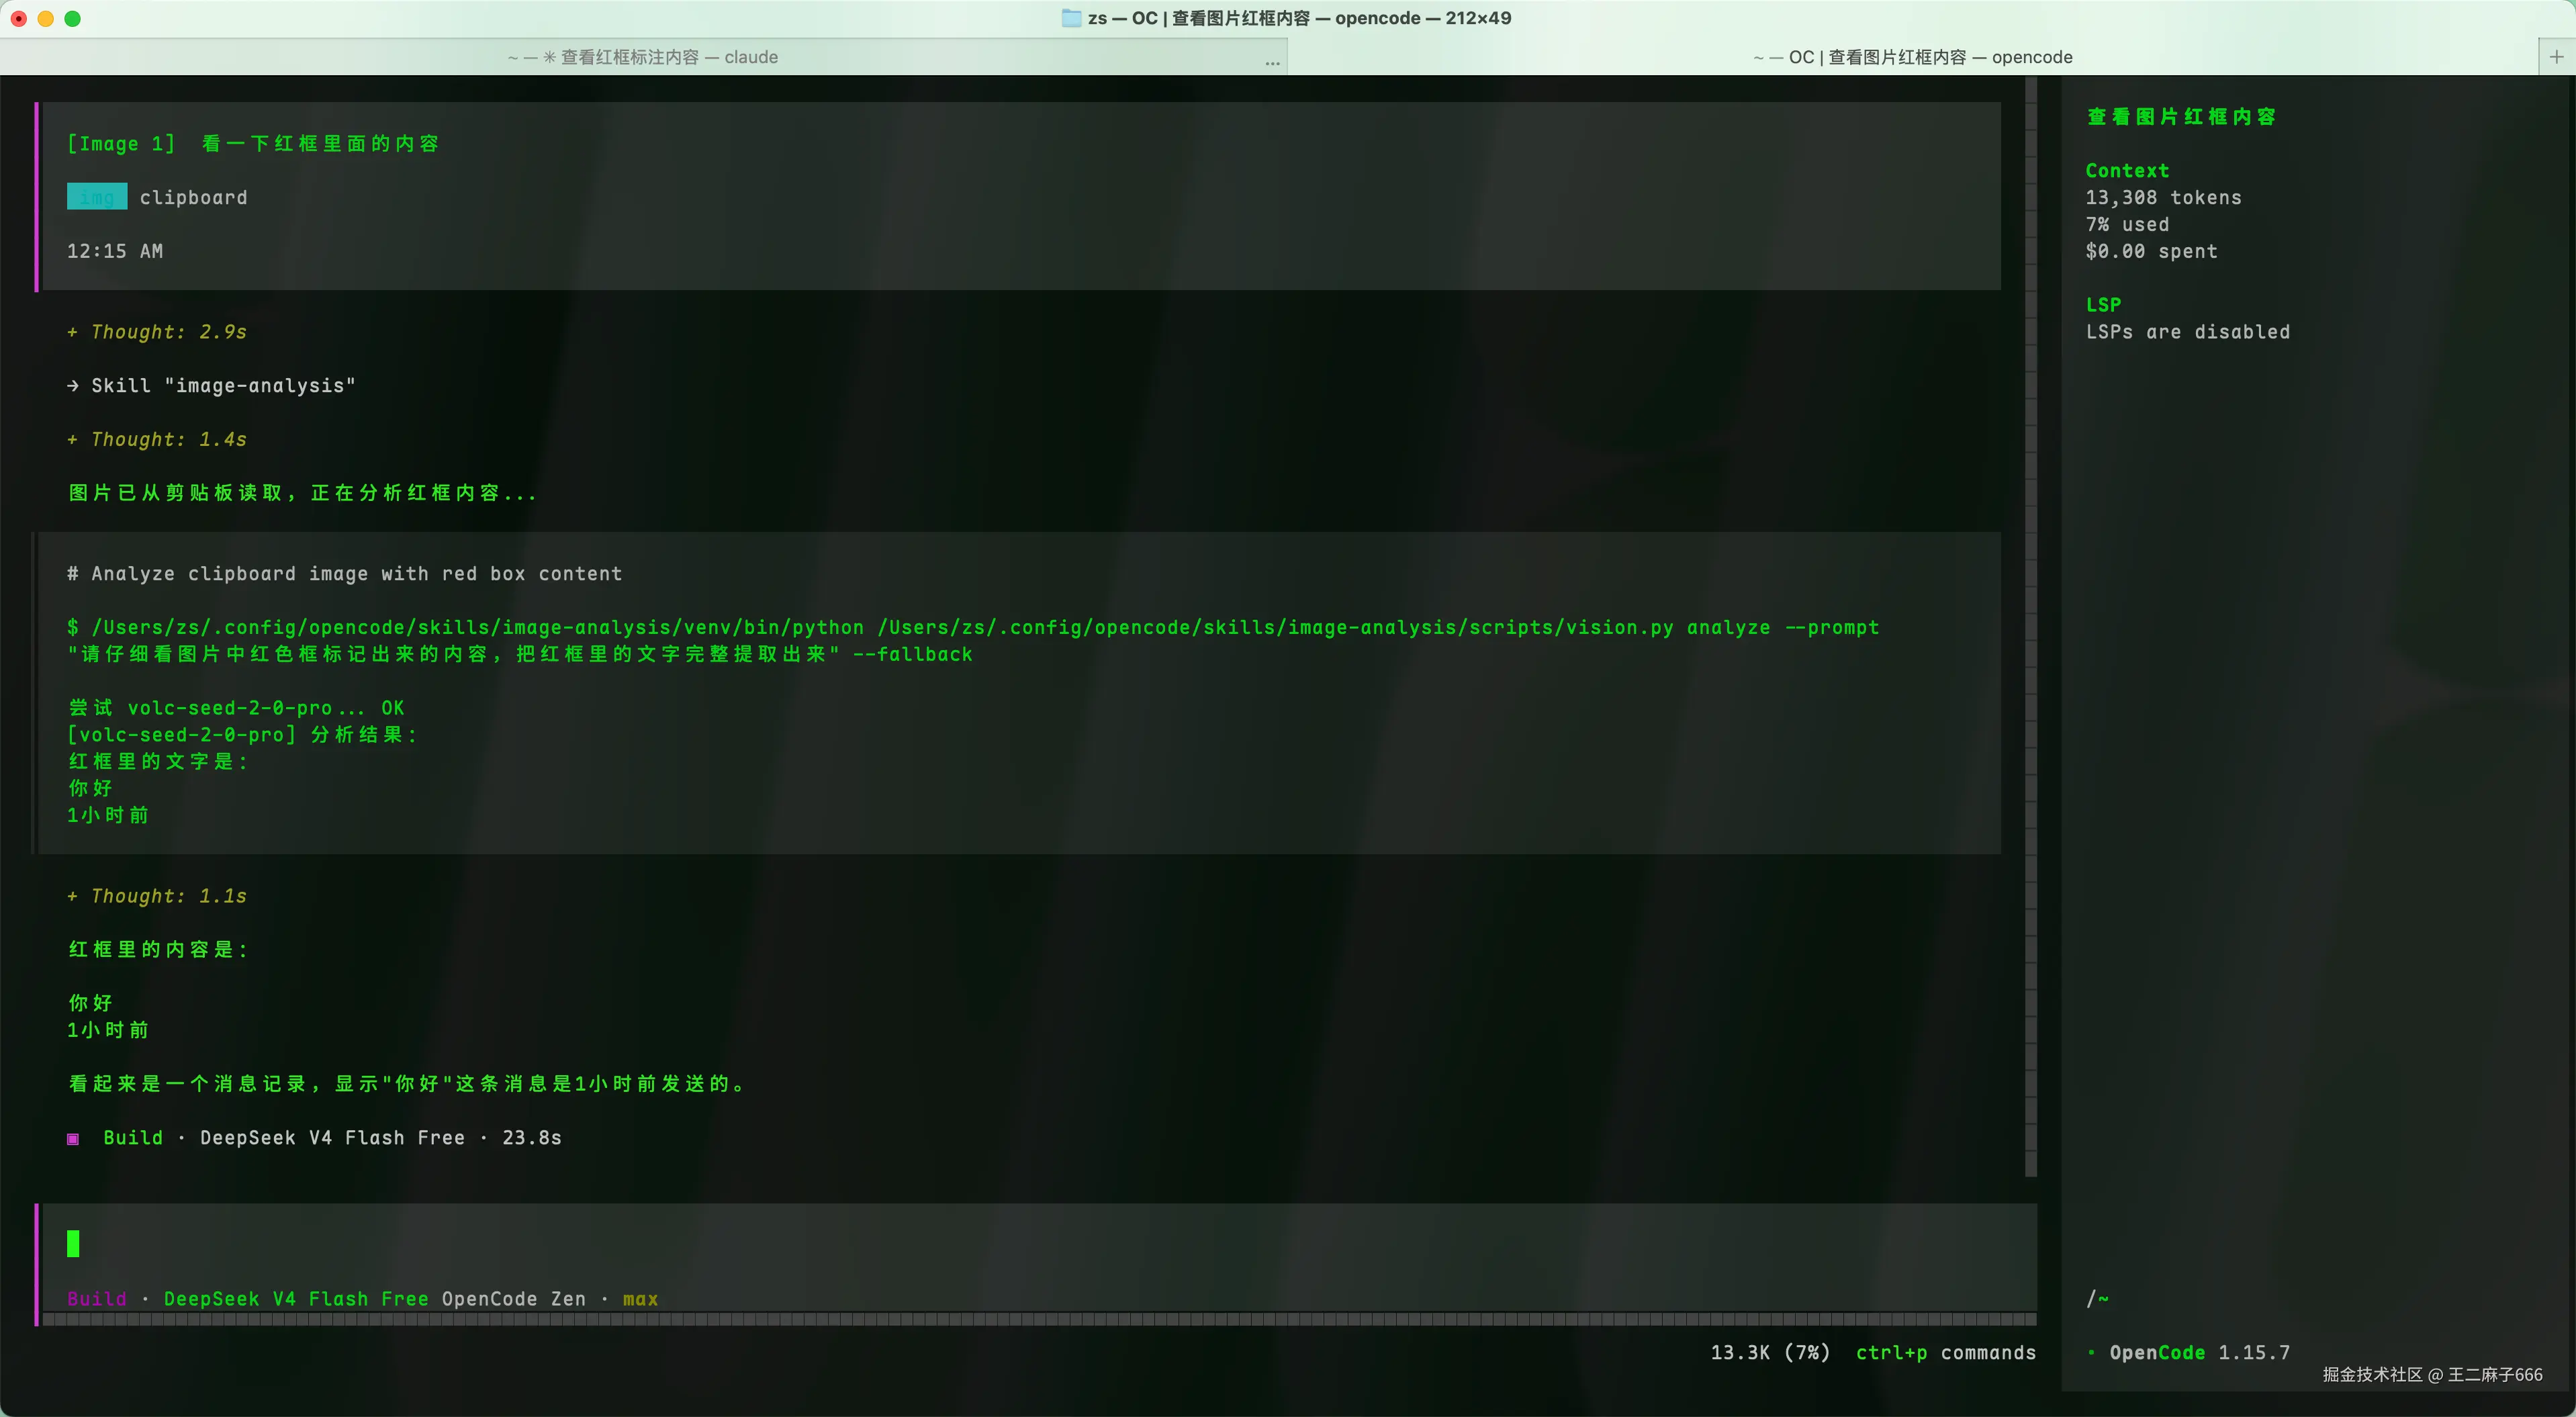The height and width of the screenshot is (1417, 2576).
Task: Click the folder icon in window title
Action: coord(1070,18)
